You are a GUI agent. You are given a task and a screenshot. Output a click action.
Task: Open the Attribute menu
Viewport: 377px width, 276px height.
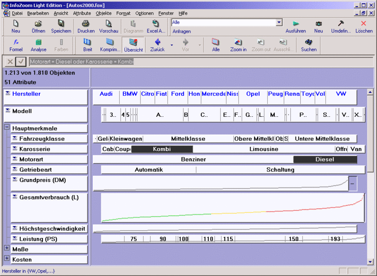coord(82,14)
